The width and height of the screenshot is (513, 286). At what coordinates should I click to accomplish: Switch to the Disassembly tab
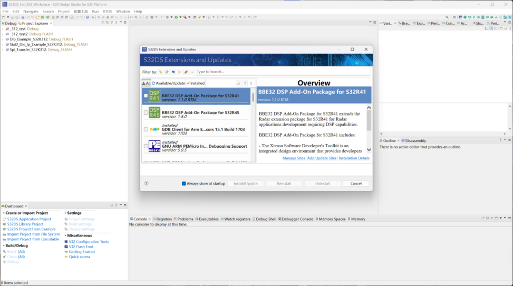pyautogui.click(x=414, y=141)
